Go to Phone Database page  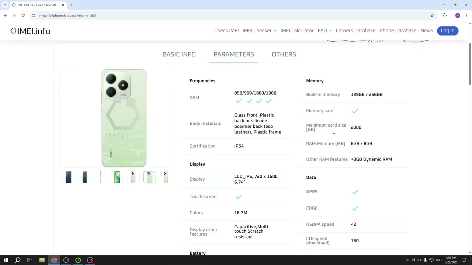[398, 31]
